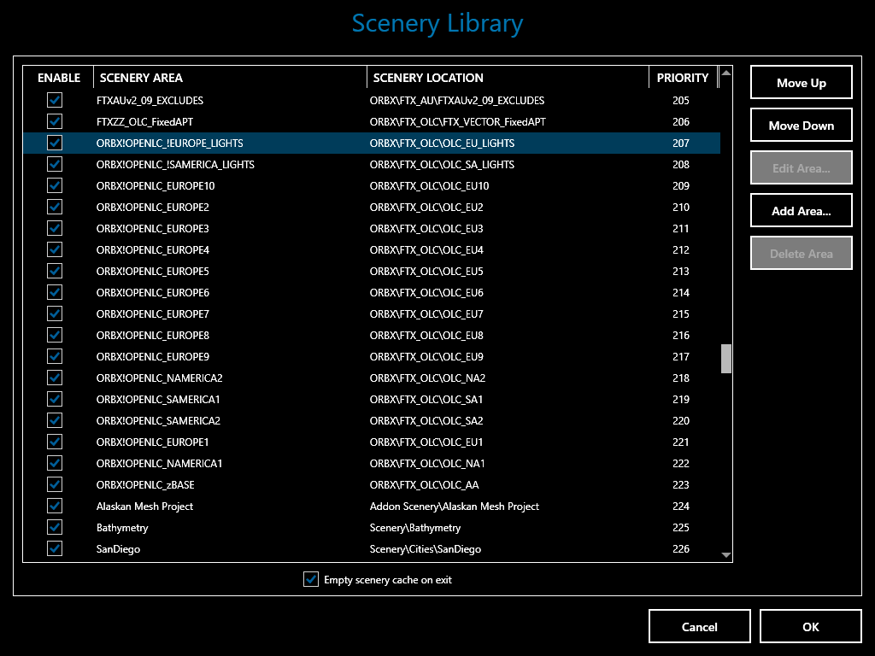The height and width of the screenshot is (656, 875).
Task: Click location Scenery\Bathymetry
Action: (415, 528)
